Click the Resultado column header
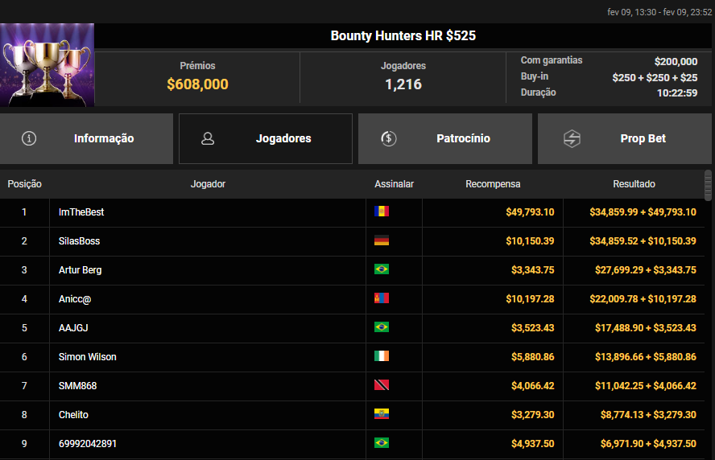Screen dimensions: 715x460 coord(634,184)
